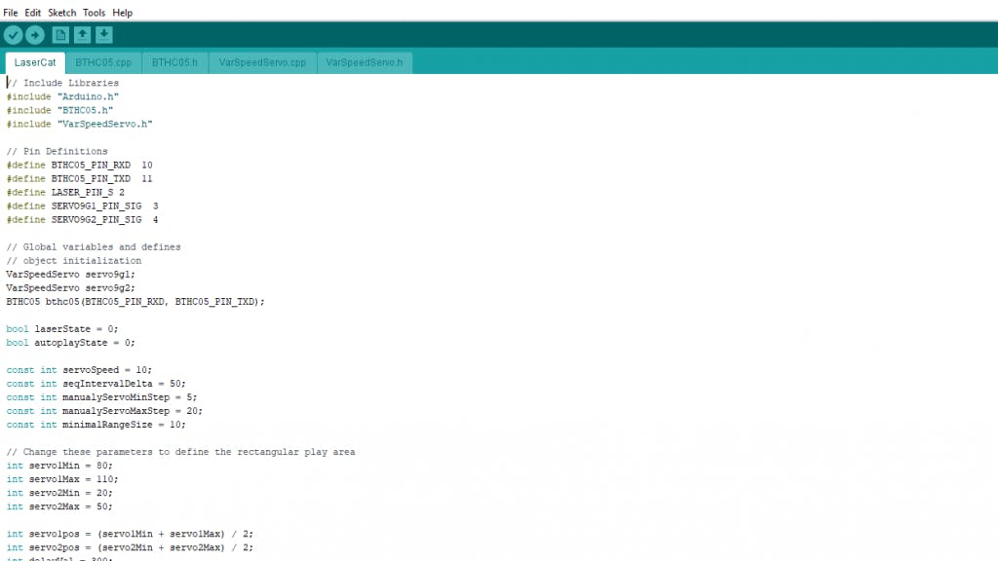
Task: Save the sketch using the down-arrow icon
Action: point(104,35)
